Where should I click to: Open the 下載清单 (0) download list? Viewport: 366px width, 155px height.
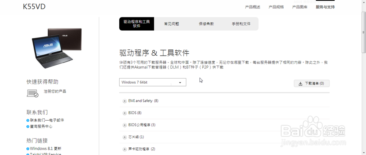pos(311,83)
